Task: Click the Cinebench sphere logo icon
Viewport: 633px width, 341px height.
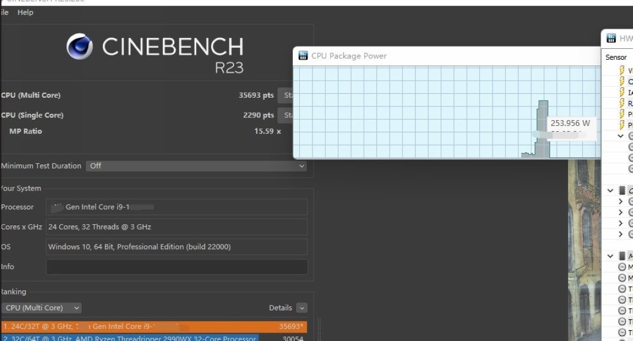Action: [79, 47]
